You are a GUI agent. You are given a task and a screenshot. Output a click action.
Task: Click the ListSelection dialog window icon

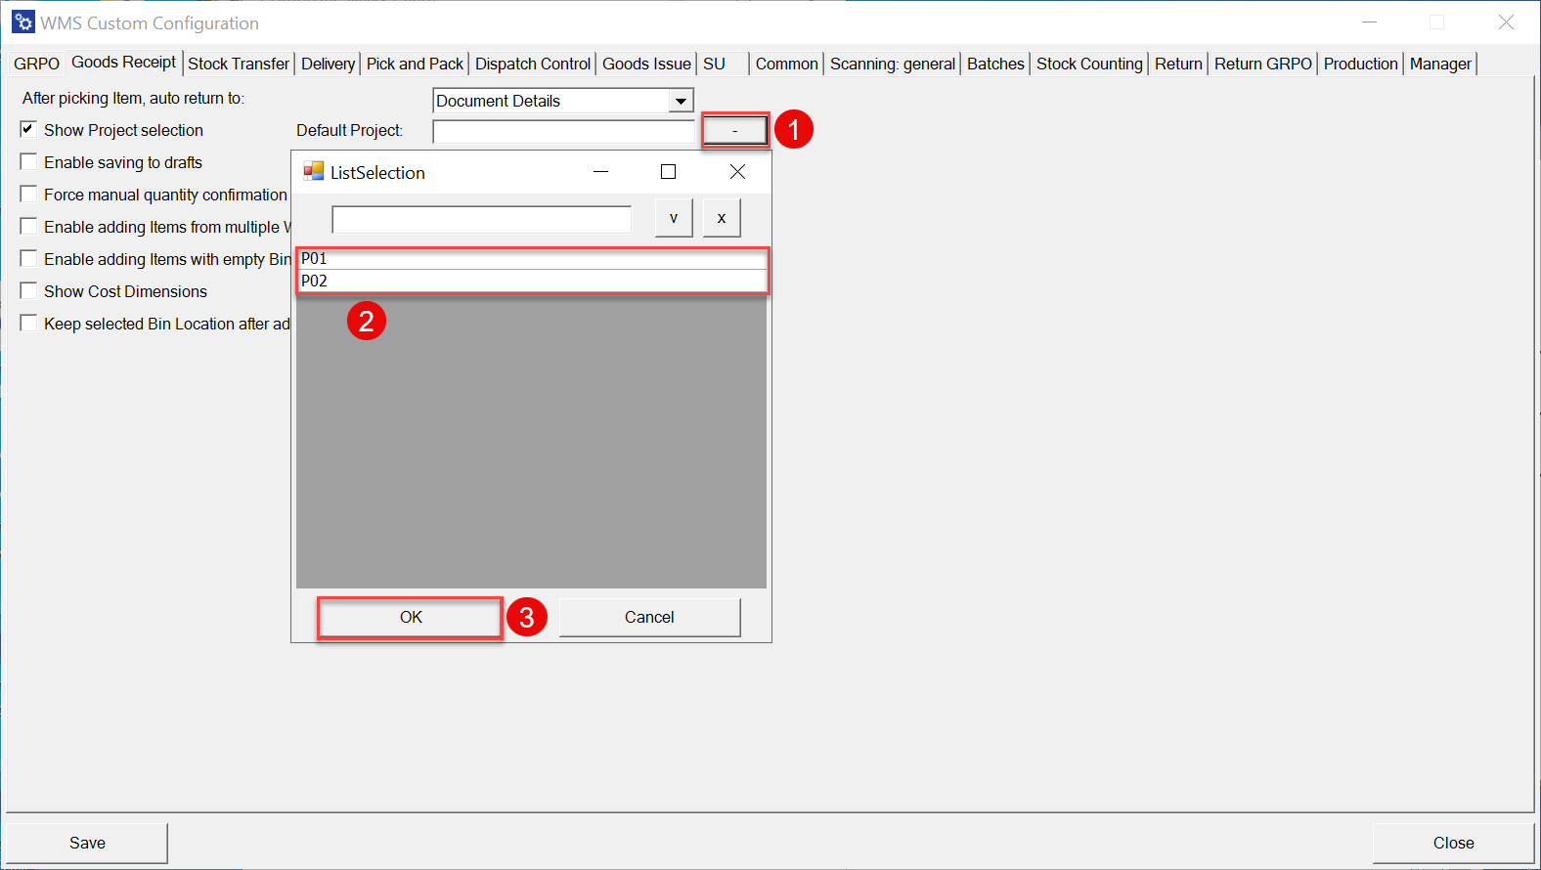[313, 172]
